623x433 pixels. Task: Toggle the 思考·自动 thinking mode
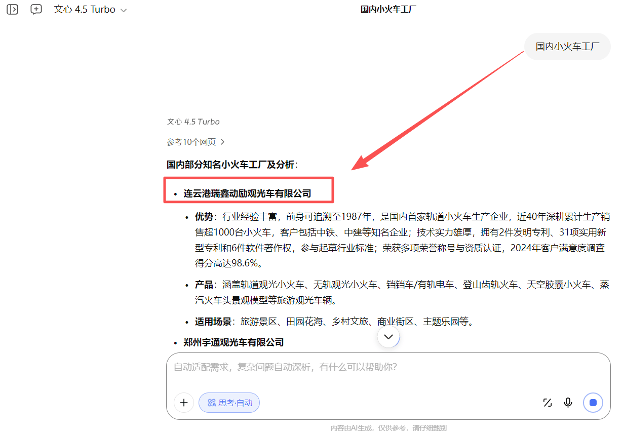(229, 403)
